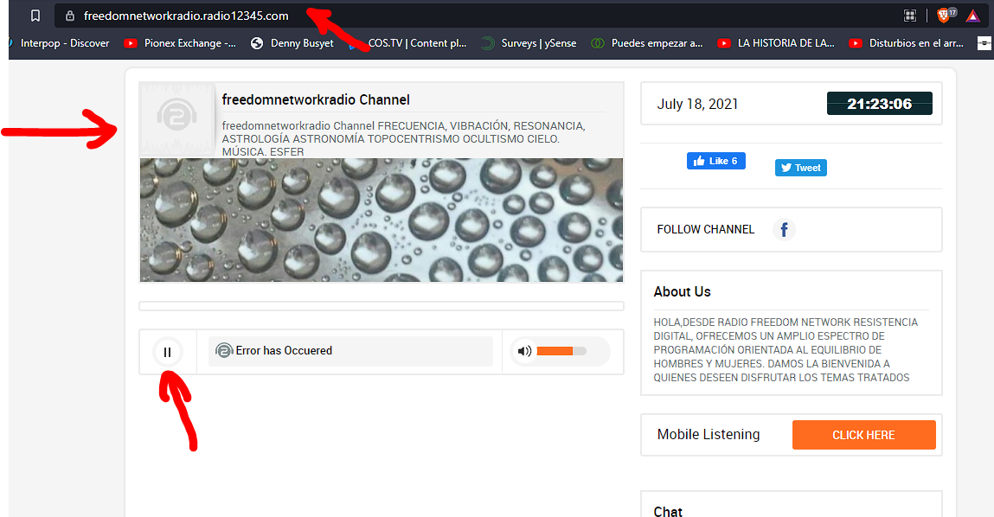
Task: Click the Brave Rewards triangle icon
Action: pos(972,16)
